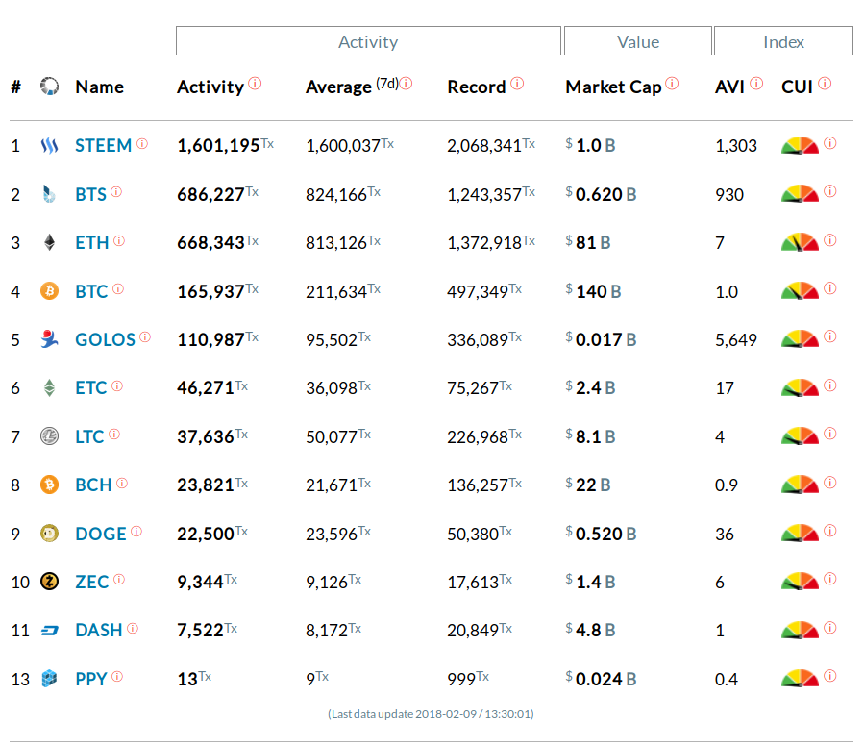The height and width of the screenshot is (746, 864).
Task: Open the ETC coin link
Action: point(91,388)
